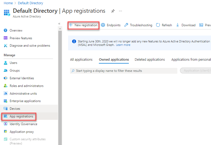Open Users under Manage
The height and width of the screenshot is (145, 211).
point(14,63)
